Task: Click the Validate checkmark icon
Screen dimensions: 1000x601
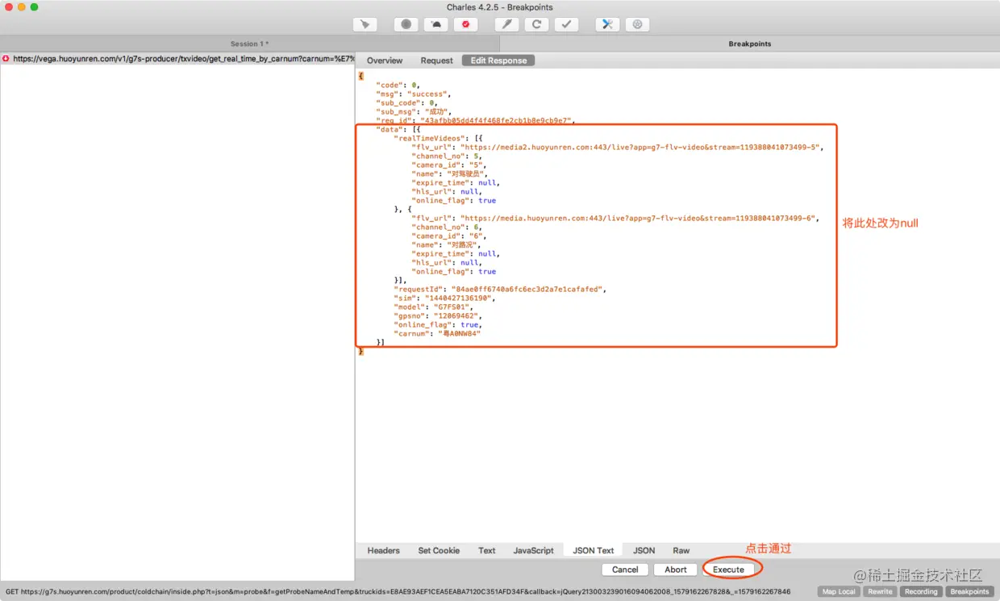Action: tap(566, 24)
